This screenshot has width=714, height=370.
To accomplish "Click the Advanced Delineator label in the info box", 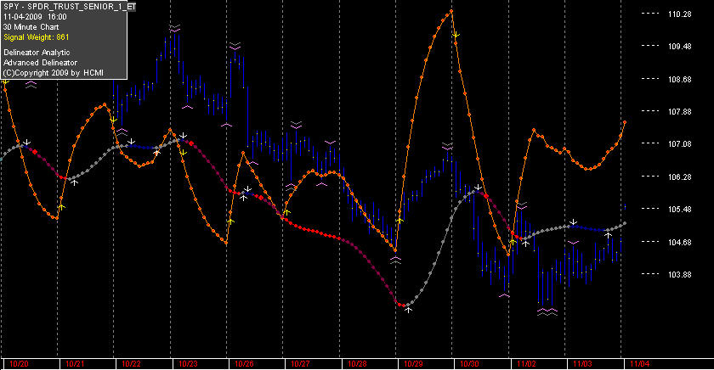I will (x=40, y=63).
